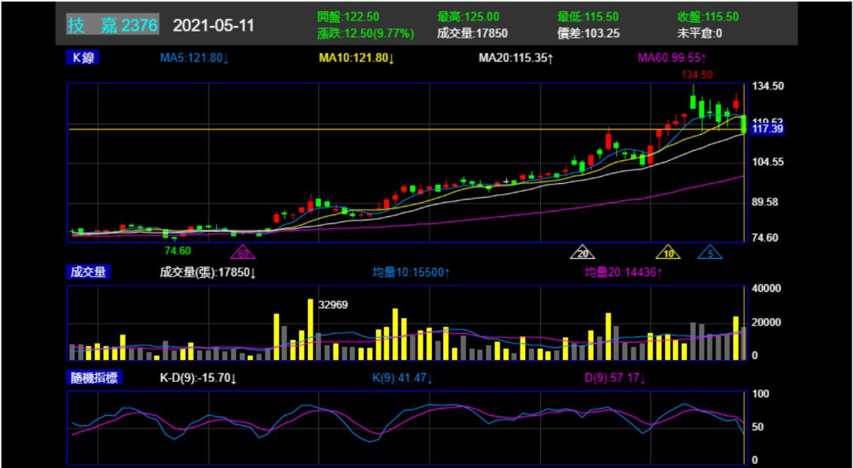Click the 117.39 price tag on axis
The width and height of the screenshot is (853, 468).
pos(767,129)
